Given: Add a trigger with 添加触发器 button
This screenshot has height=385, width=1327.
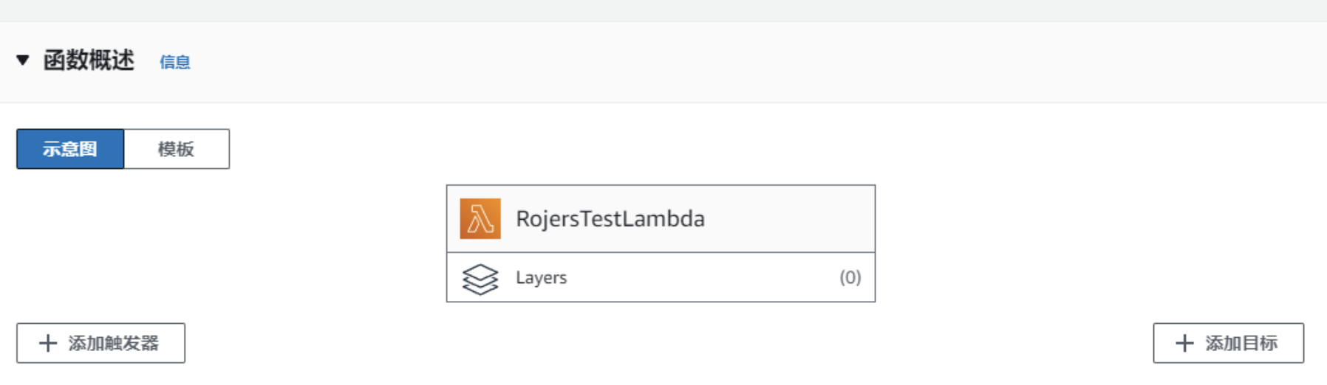Looking at the screenshot, I should [x=100, y=343].
